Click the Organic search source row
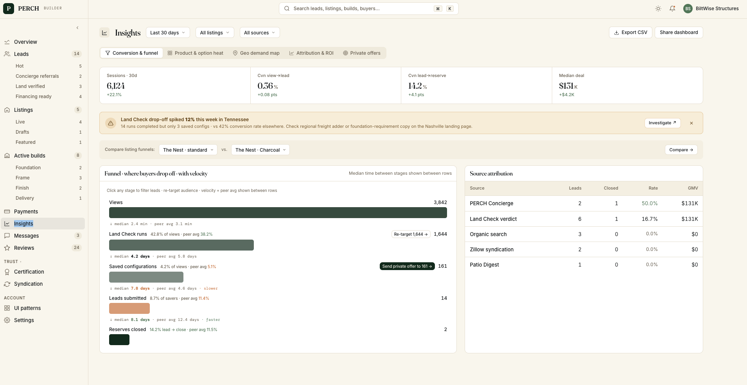Screen dimensions: 747x385 (584, 234)
